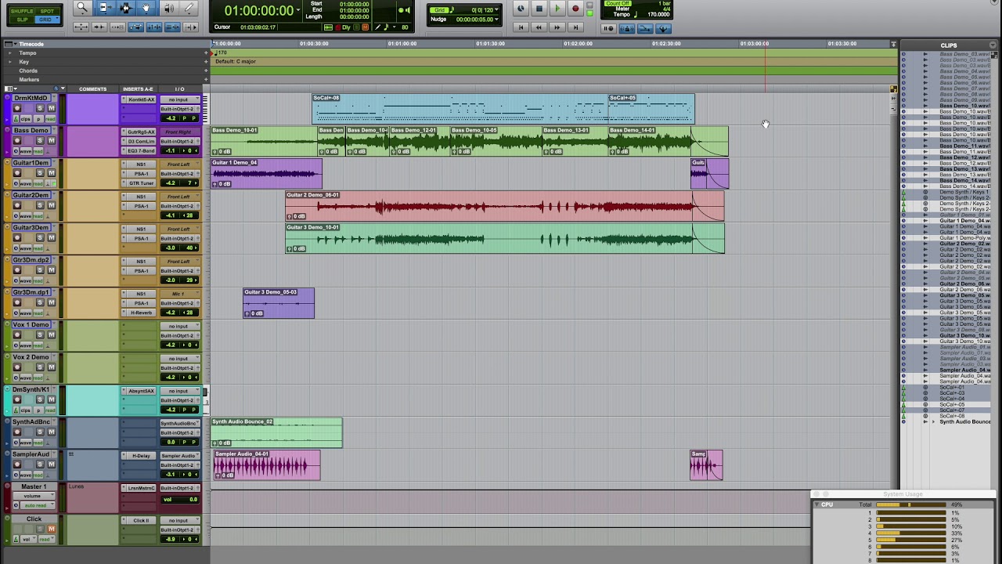Image resolution: width=1002 pixels, height=564 pixels.
Task: Toggle the Countoff transport button
Action: coord(618,3)
